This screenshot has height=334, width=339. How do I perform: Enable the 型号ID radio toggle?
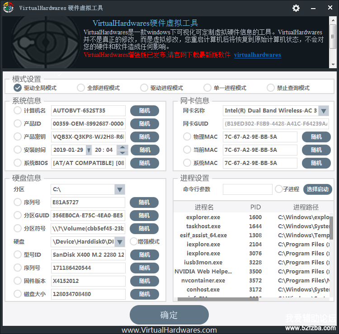tap(18, 254)
